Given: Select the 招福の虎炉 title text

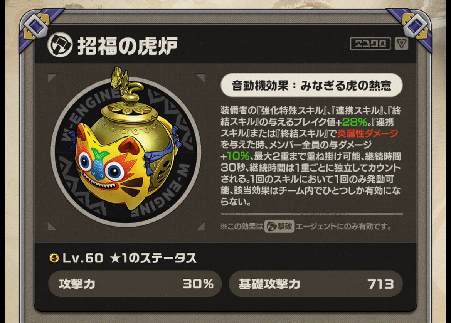Looking at the screenshot, I should (128, 45).
